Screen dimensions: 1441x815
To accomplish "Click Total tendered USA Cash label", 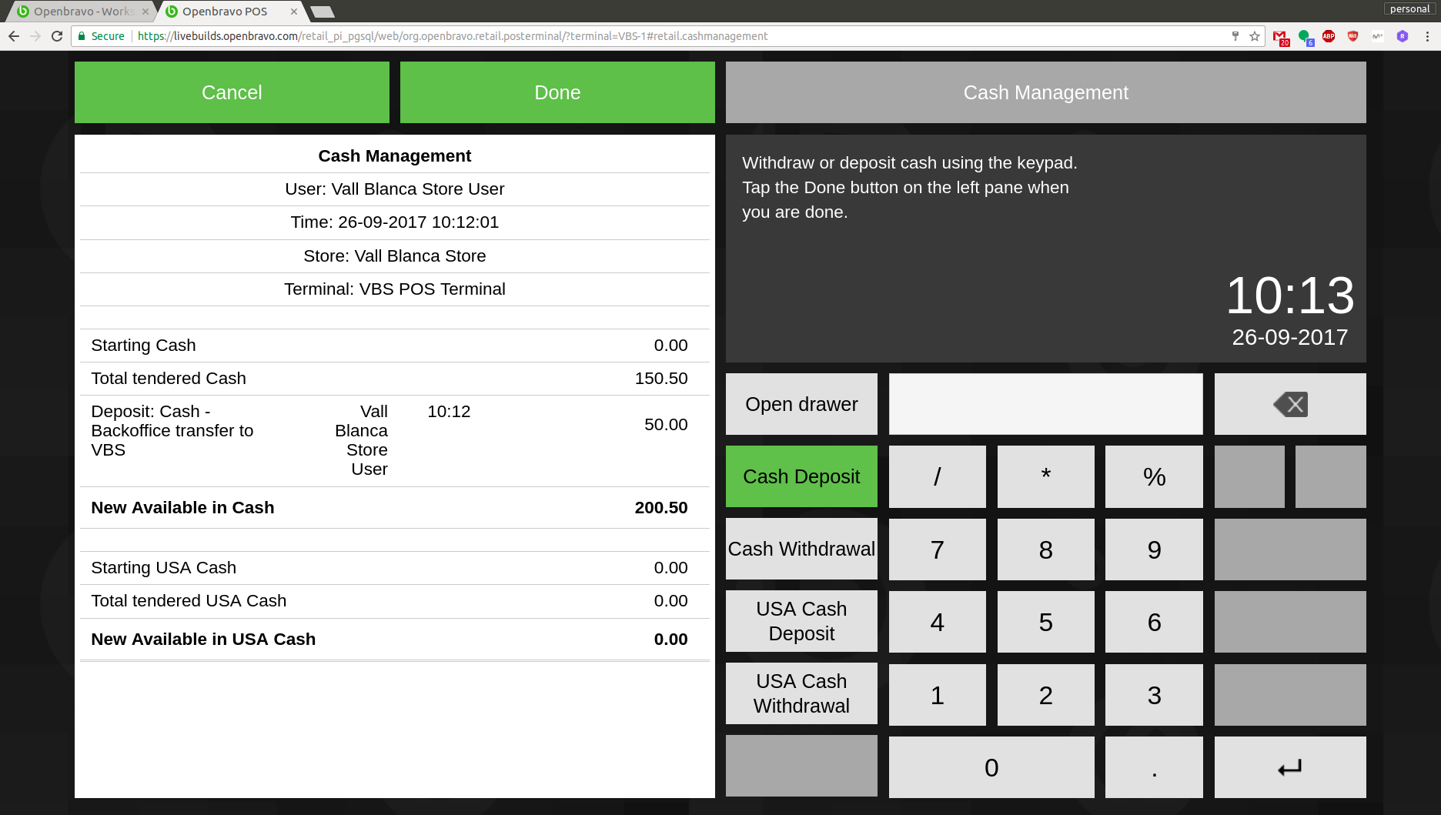I will point(189,601).
